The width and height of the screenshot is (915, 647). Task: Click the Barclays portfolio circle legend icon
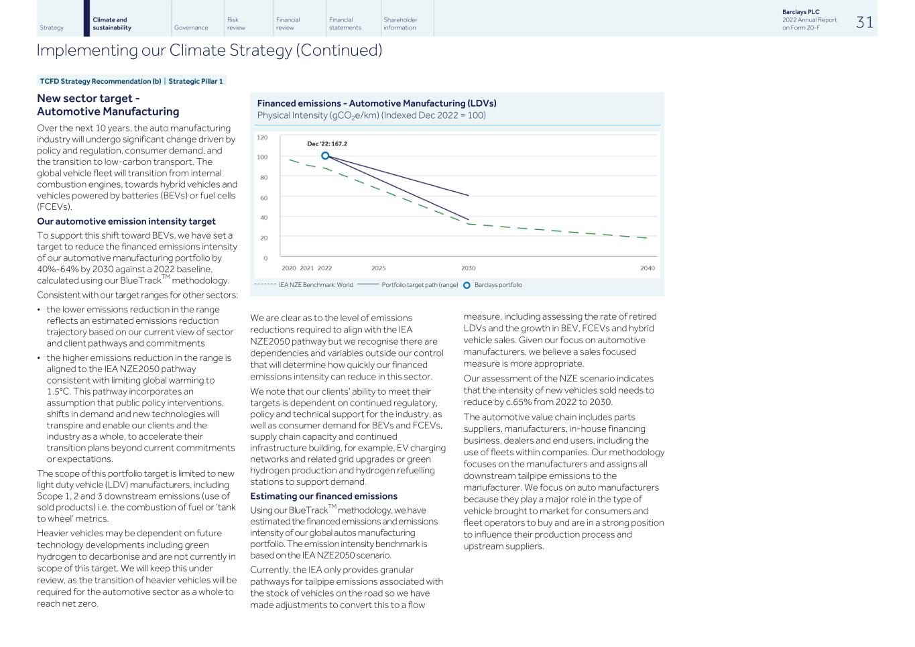467,285
